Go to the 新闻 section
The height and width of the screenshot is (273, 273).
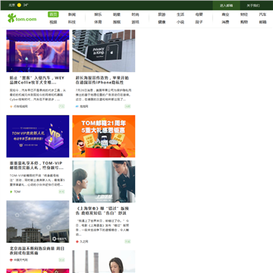(72, 14)
